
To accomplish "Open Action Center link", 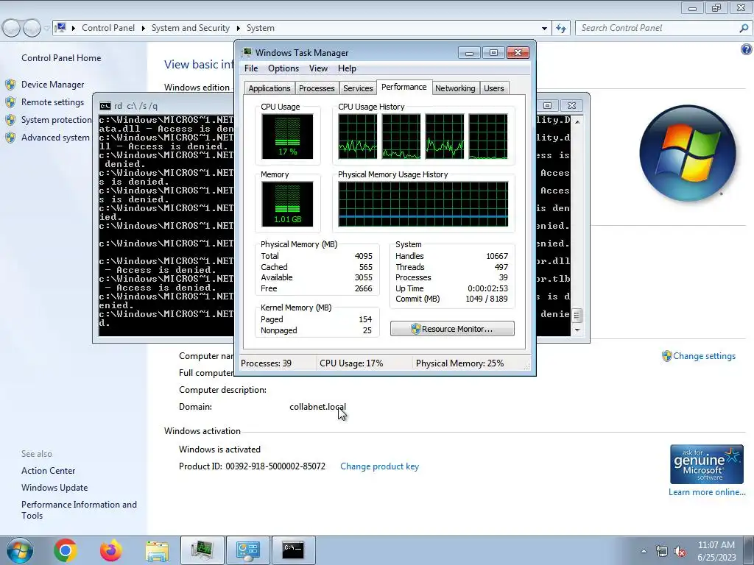I will point(48,471).
